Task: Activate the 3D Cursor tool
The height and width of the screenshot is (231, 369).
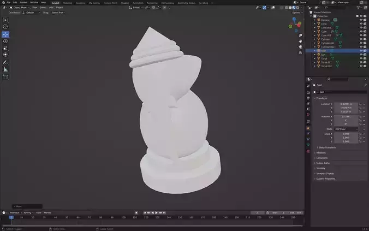Action: coord(5,27)
